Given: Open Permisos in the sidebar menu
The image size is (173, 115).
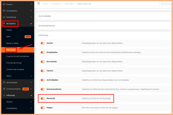Looking at the screenshot, I should (x=11, y=50).
